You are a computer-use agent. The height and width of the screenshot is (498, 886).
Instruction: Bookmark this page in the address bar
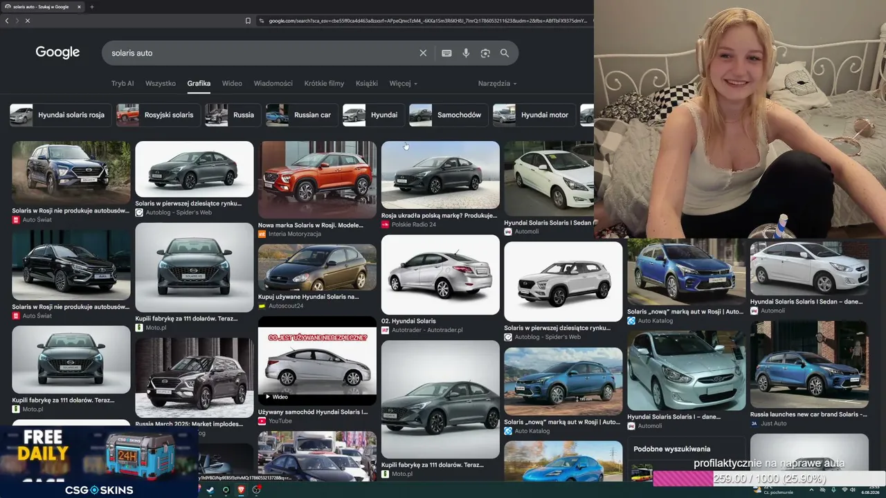point(248,21)
